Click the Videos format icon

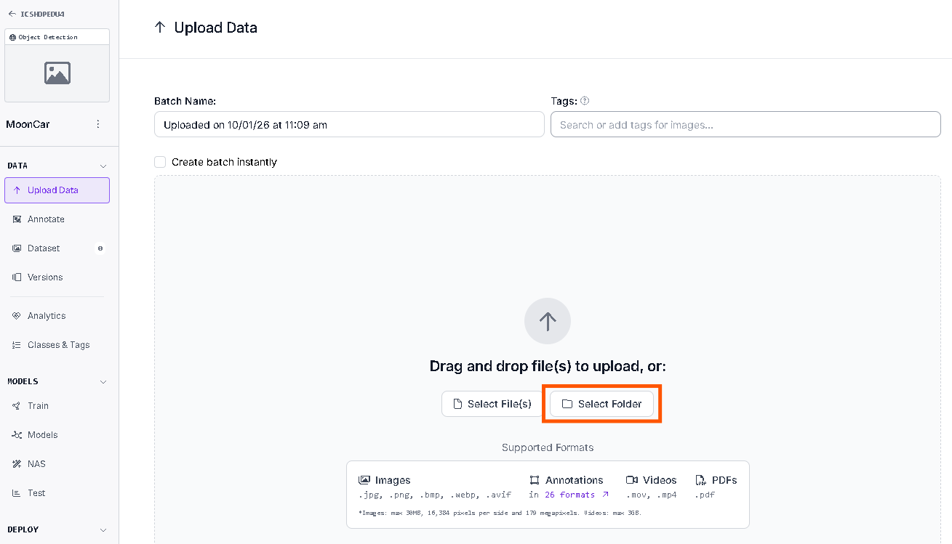point(632,480)
